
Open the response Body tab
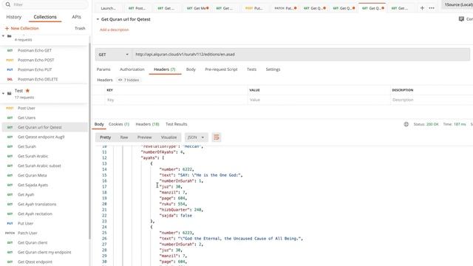[x=99, y=124]
